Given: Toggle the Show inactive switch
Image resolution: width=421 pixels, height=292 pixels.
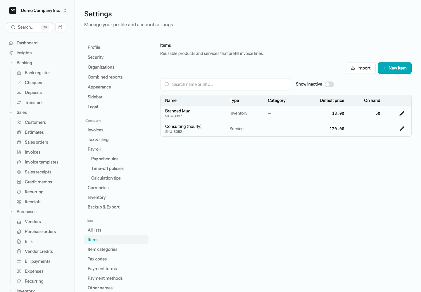Looking at the screenshot, I should tap(329, 84).
